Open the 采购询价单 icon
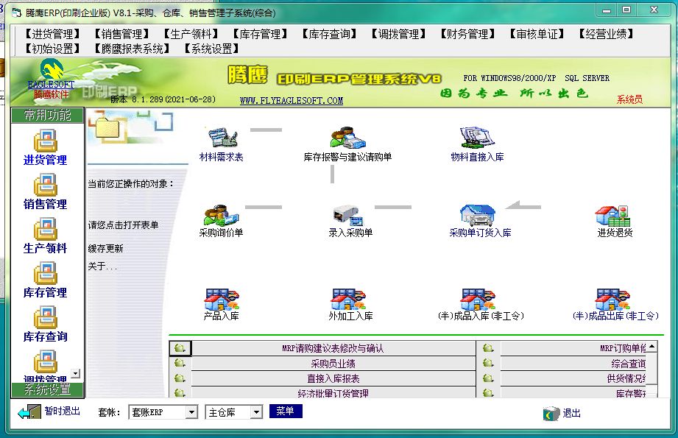 pyautogui.click(x=221, y=221)
